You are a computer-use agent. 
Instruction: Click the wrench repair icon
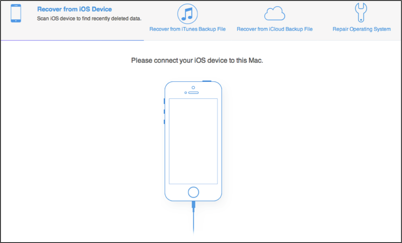click(361, 12)
